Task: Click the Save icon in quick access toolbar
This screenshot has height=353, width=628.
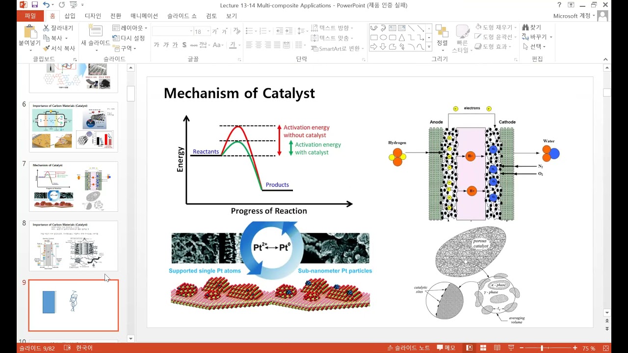Action: pos(35,5)
